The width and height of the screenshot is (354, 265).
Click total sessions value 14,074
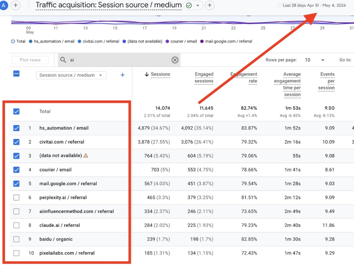click(x=162, y=108)
